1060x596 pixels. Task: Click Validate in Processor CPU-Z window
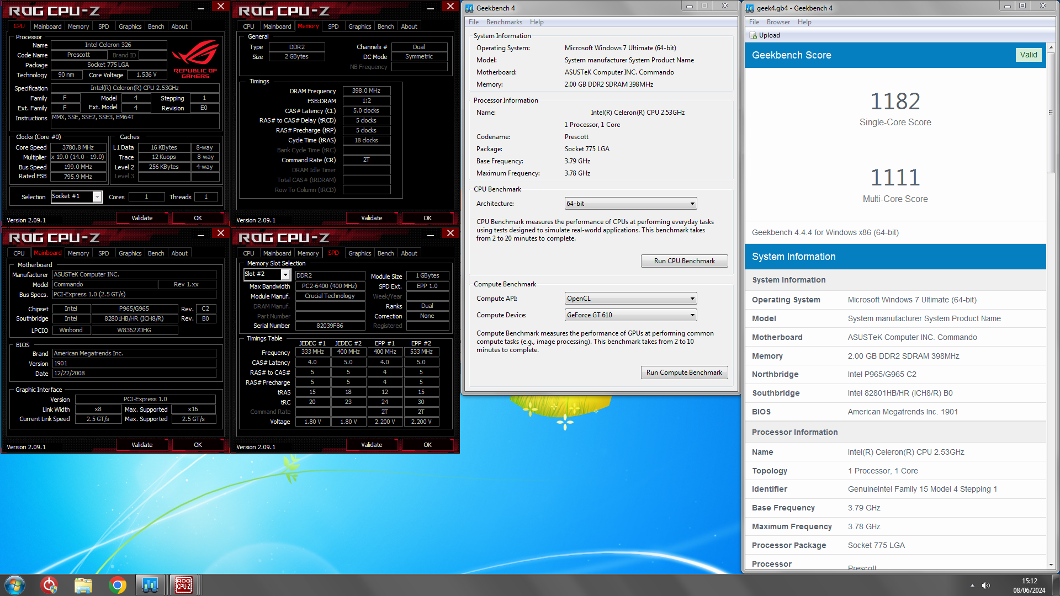[x=142, y=218]
